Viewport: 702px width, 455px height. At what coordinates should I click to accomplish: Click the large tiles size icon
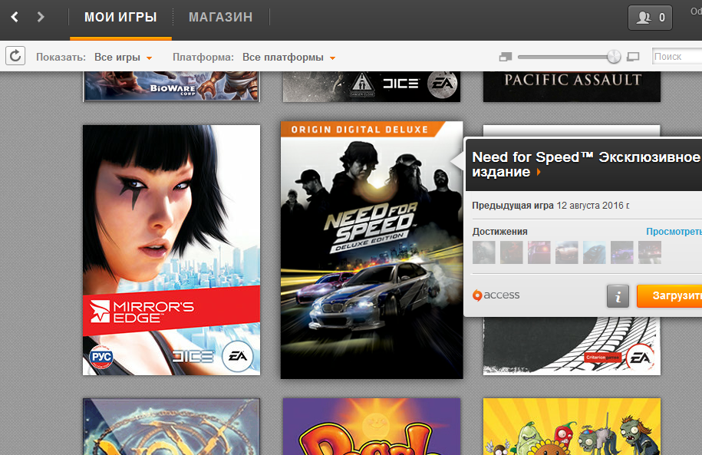coord(633,57)
